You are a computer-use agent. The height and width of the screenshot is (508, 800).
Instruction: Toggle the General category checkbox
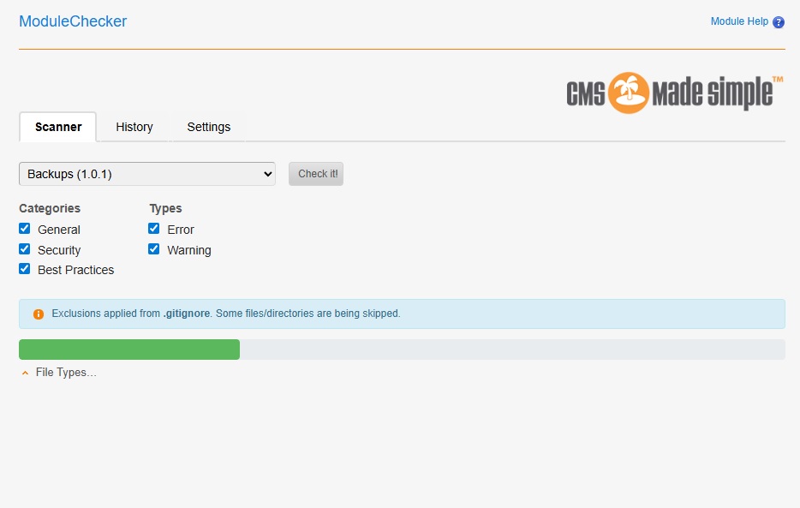pyautogui.click(x=25, y=229)
